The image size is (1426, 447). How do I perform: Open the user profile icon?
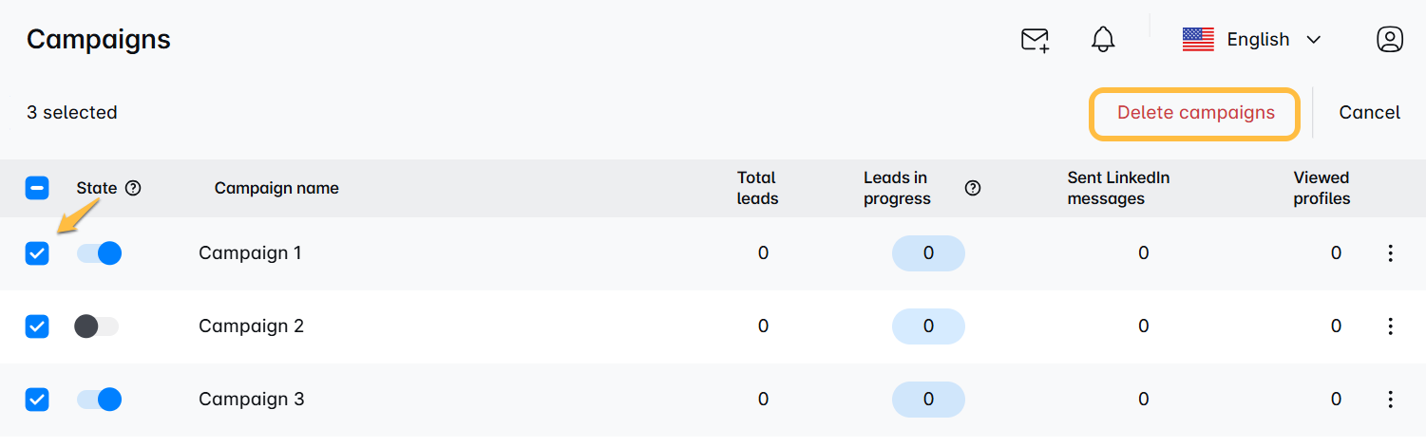(1390, 39)
